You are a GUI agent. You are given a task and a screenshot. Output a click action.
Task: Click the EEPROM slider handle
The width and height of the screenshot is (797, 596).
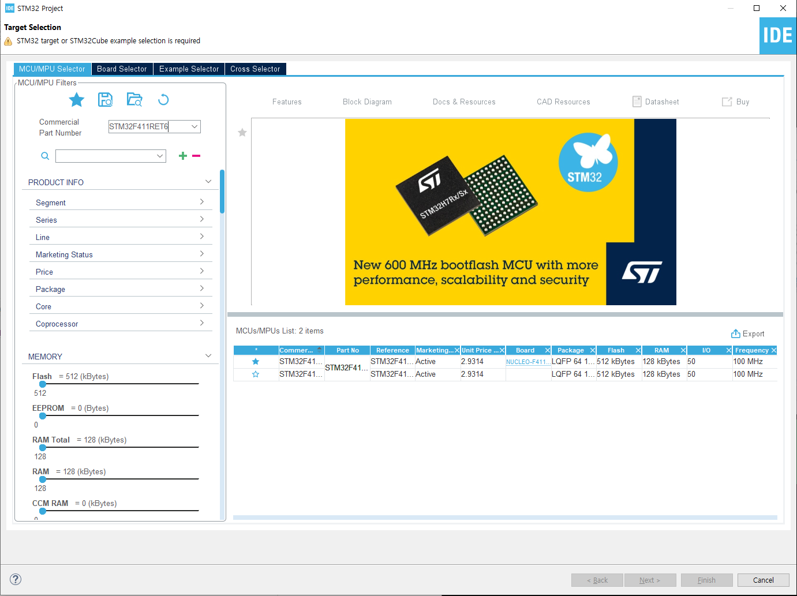point(43,415)
